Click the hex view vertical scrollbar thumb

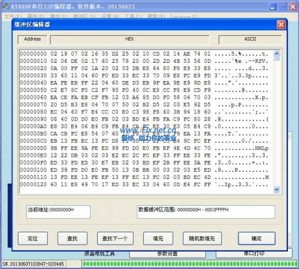coord(277,59)
